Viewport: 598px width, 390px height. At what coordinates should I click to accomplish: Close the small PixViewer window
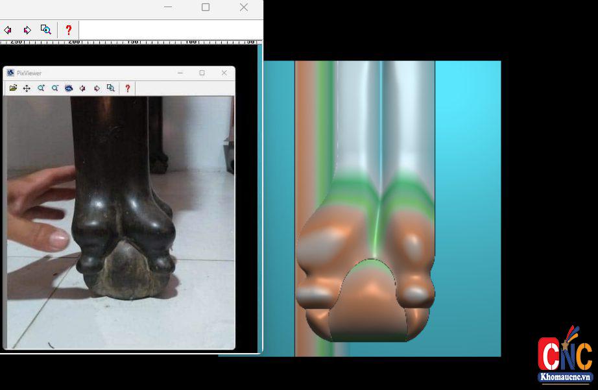tap(224, 73)
